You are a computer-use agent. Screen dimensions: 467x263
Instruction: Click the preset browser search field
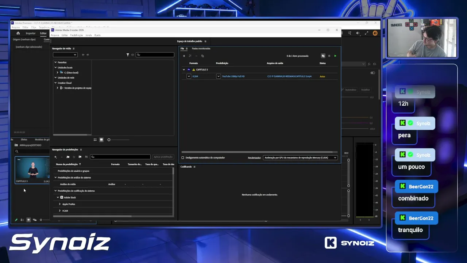[120, 157]
